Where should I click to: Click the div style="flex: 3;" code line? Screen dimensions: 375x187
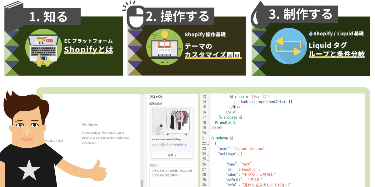250,97
